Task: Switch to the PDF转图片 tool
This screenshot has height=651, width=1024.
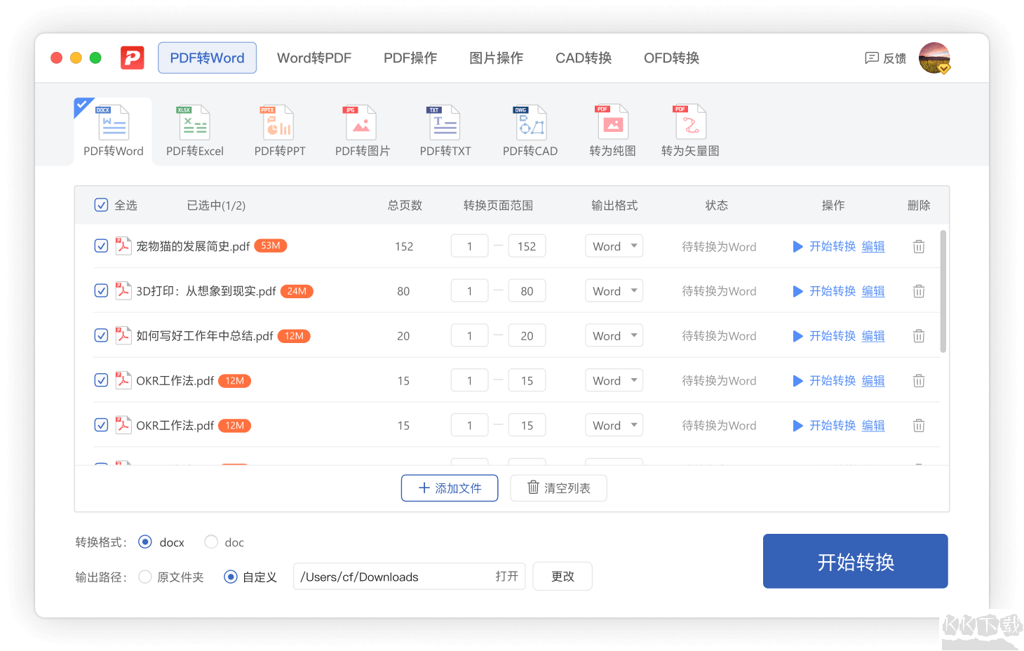Action: 361,129
